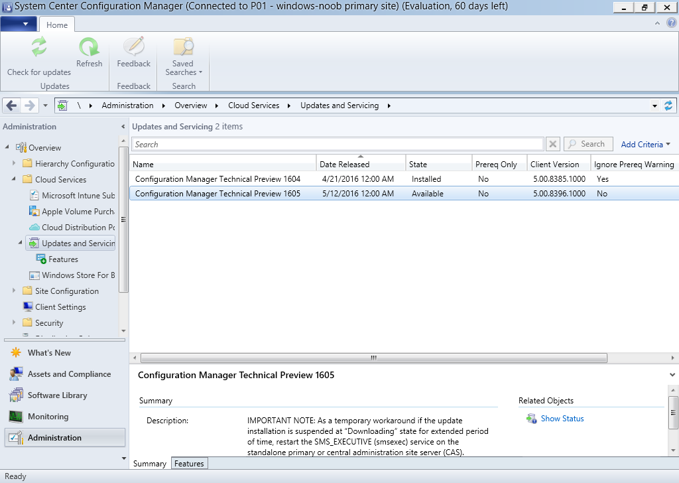
Task: Go back with the navigation arrow
Action: pyautogui.click(x=12, y=105)
